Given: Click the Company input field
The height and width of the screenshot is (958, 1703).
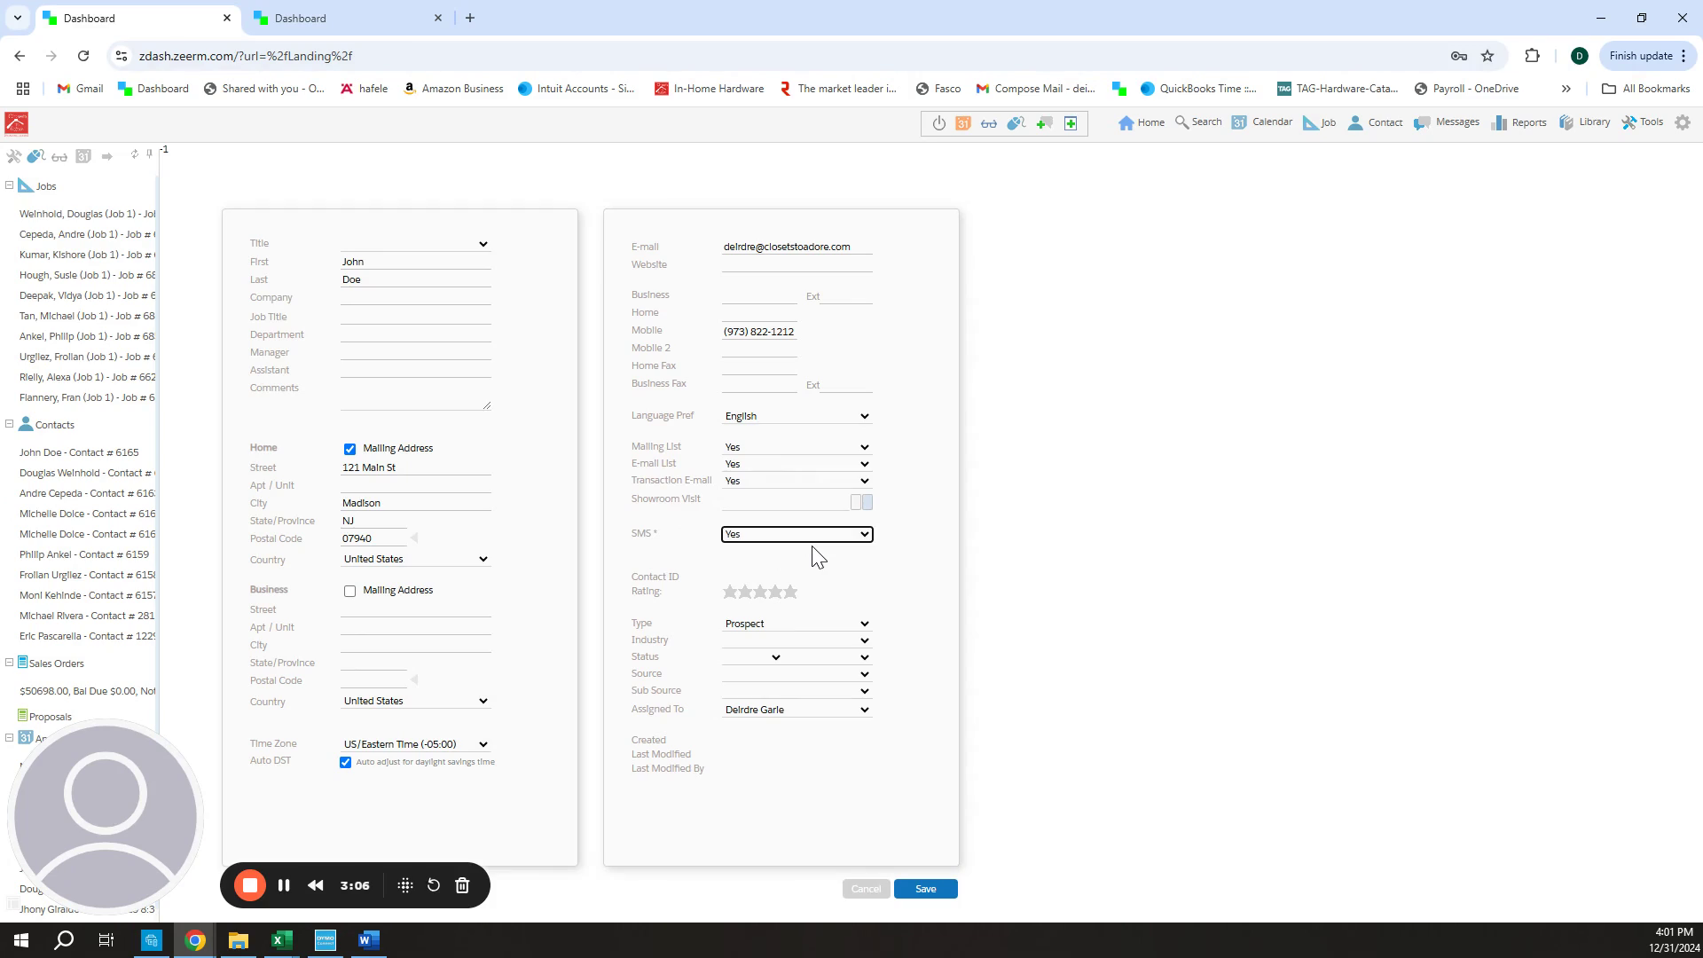Looking at the screenshot, I should pyautogui.click(x=415, y=298).
